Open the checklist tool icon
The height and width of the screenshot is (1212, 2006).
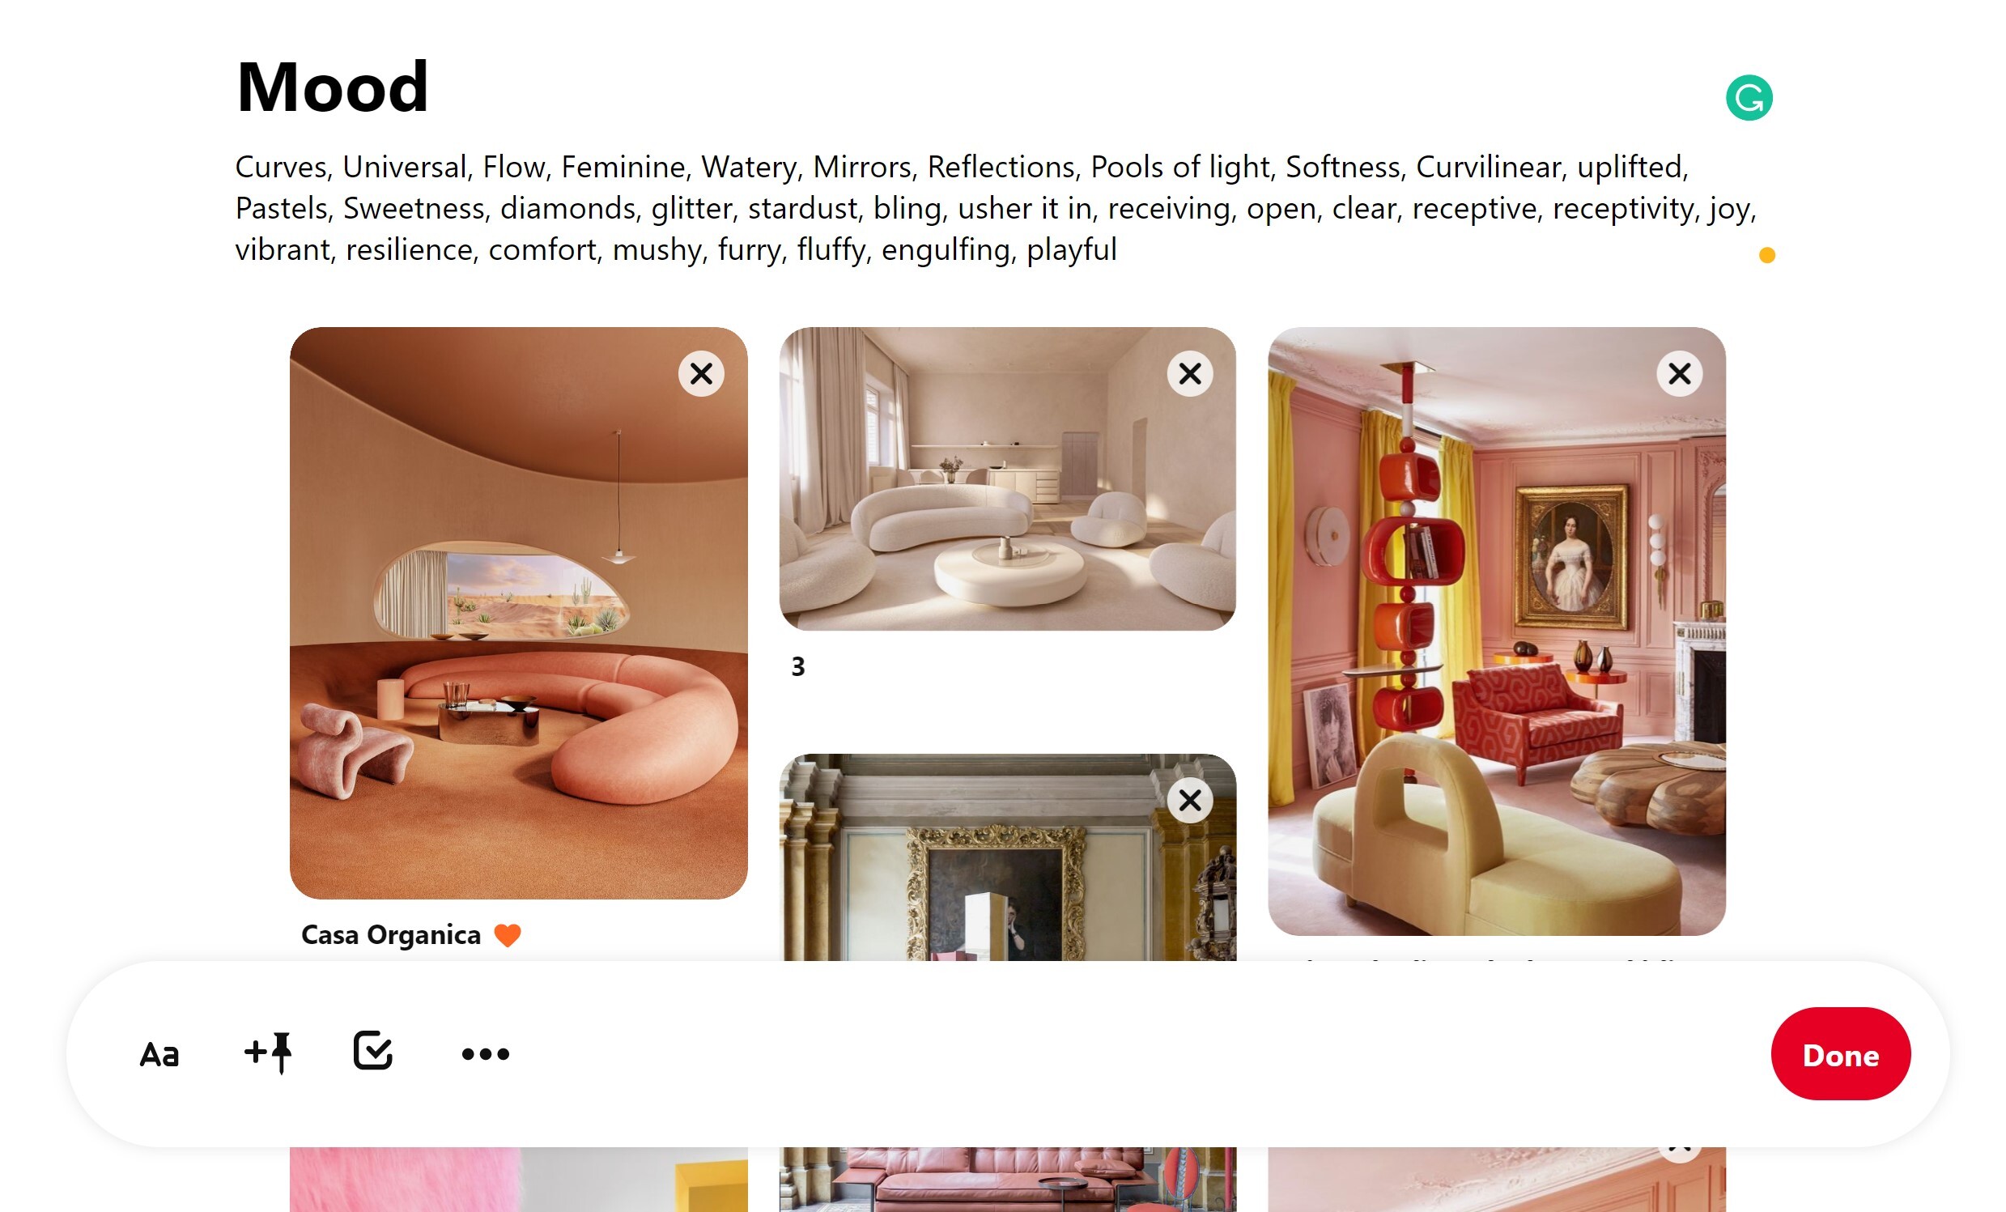pos(374,1051)
